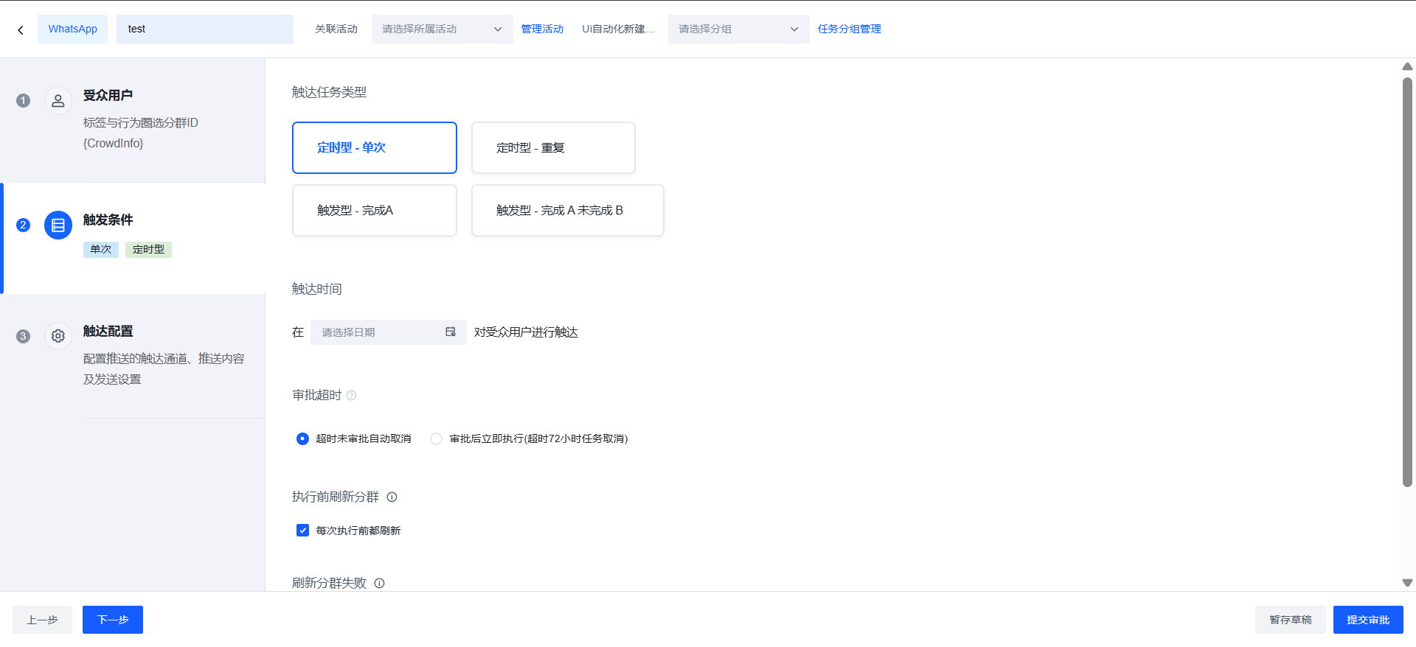Click info icon beside 执行前刷新分群
This screenshot has height=647, width=1416.
coord(392,497)
